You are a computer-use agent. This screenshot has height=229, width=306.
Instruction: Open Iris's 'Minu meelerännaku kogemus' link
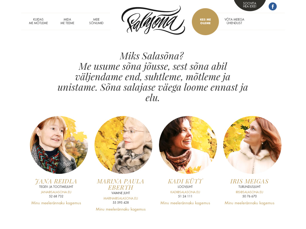click(250, 203)
